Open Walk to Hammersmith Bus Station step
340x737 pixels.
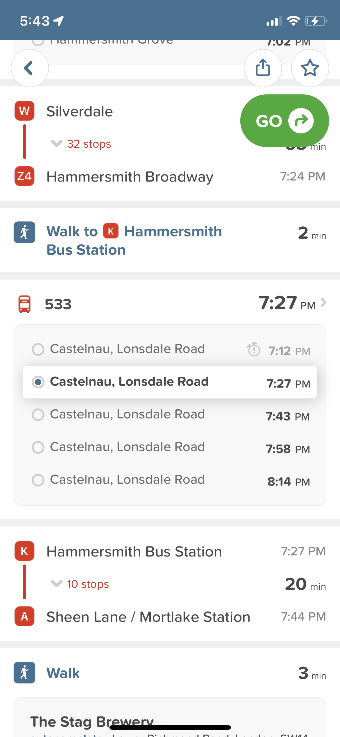tap(134, 241)
